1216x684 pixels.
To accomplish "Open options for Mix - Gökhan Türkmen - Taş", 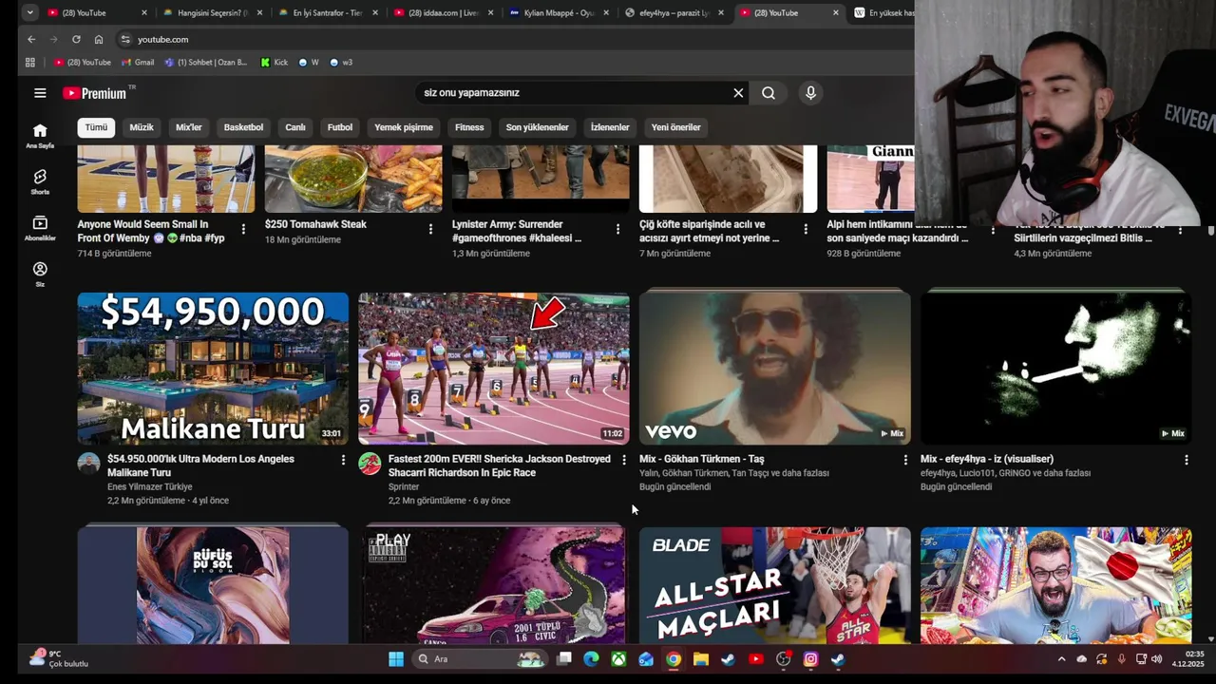I will coord(904,460).
